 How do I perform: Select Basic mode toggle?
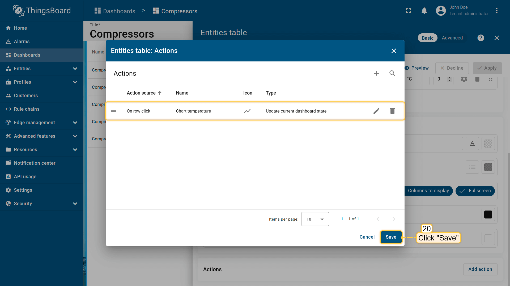click(x=427, y=38)
